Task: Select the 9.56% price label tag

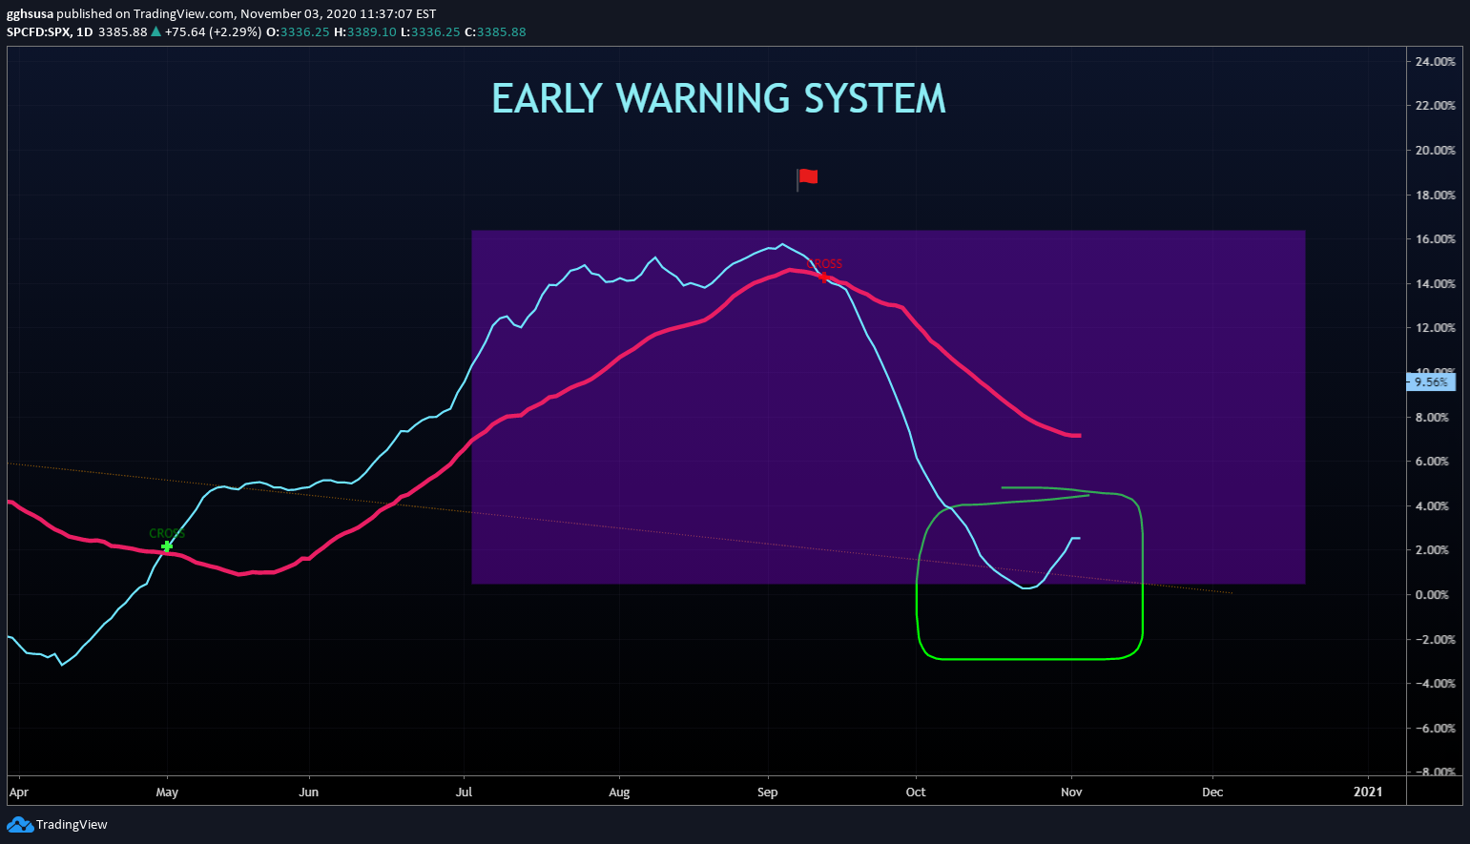Action: (x=1431, y=382)
